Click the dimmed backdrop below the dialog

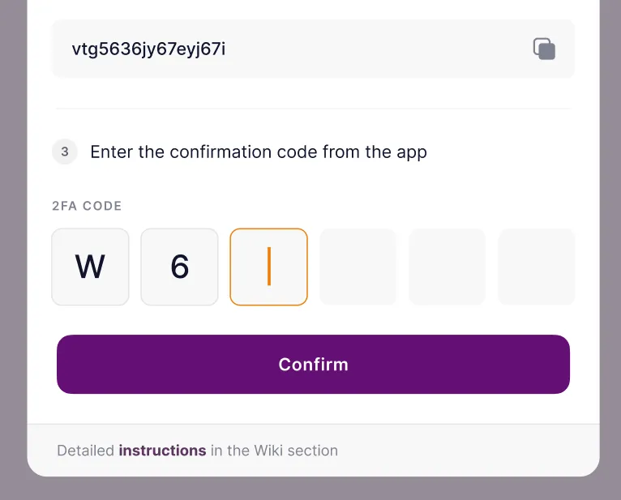tap(310, 489)
